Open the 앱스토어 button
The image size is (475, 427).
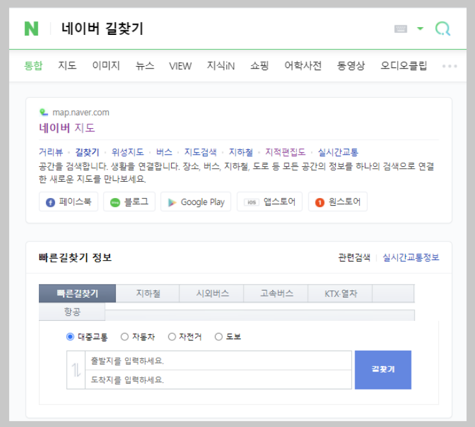[x=270, y=201]
